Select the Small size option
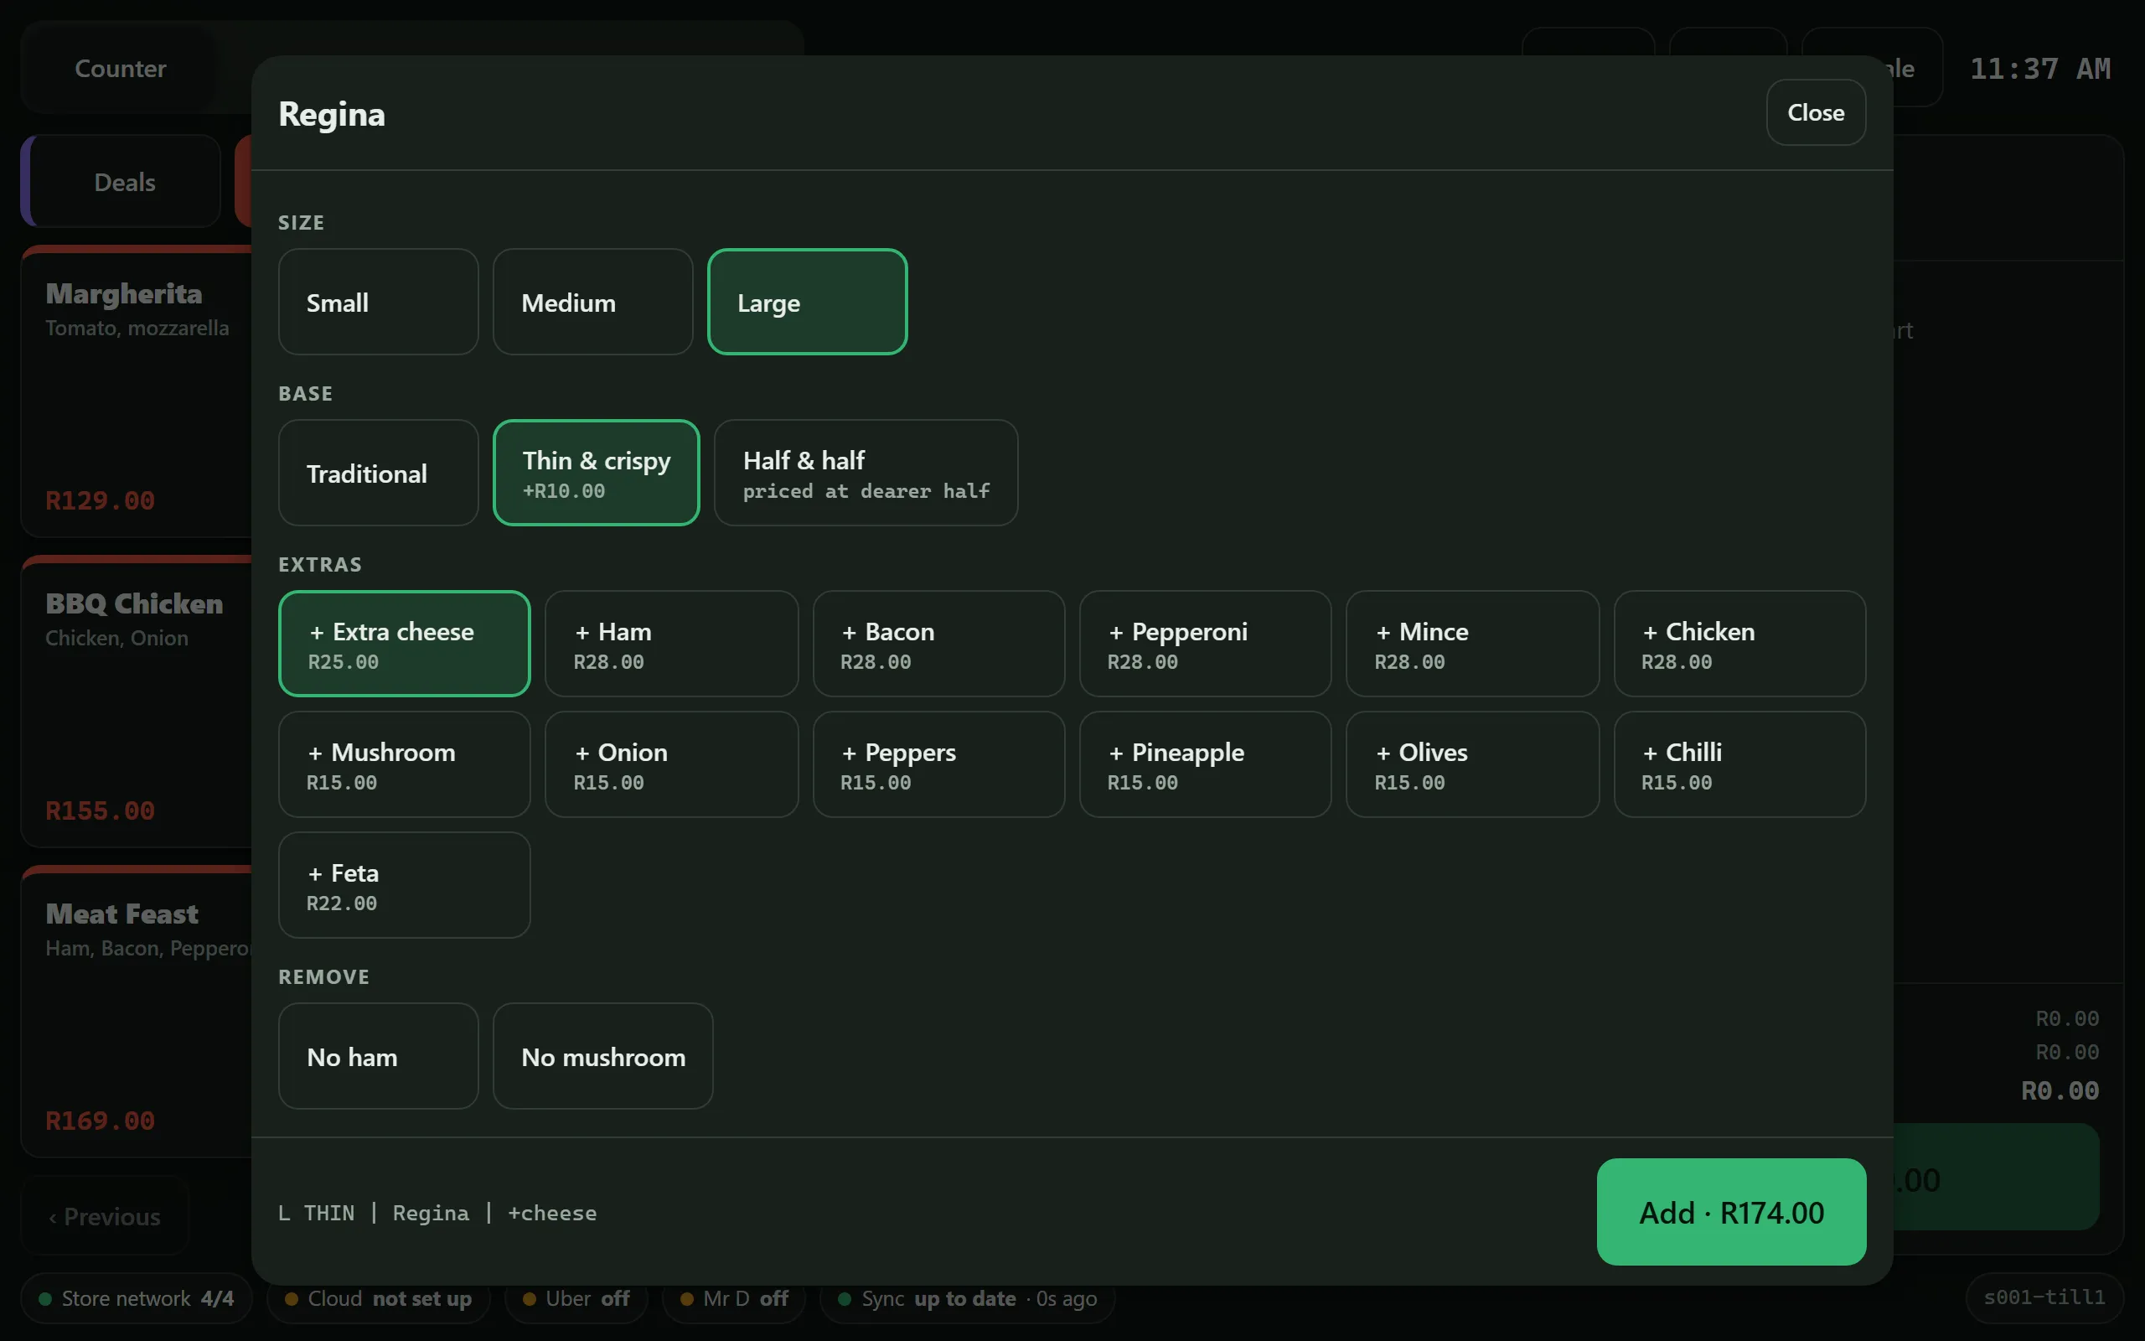 pos(379,302)
